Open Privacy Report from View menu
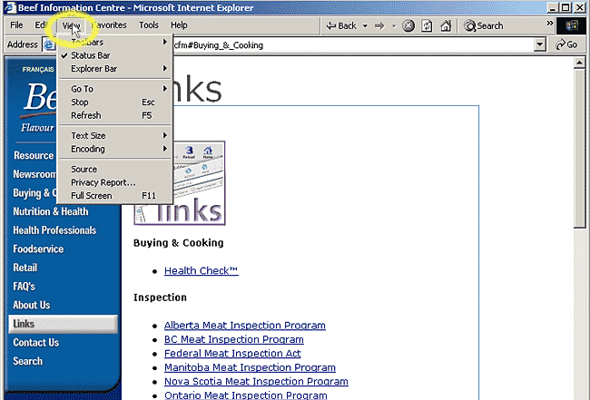Viewport: 590px width, 400px height. coord(115,182)
